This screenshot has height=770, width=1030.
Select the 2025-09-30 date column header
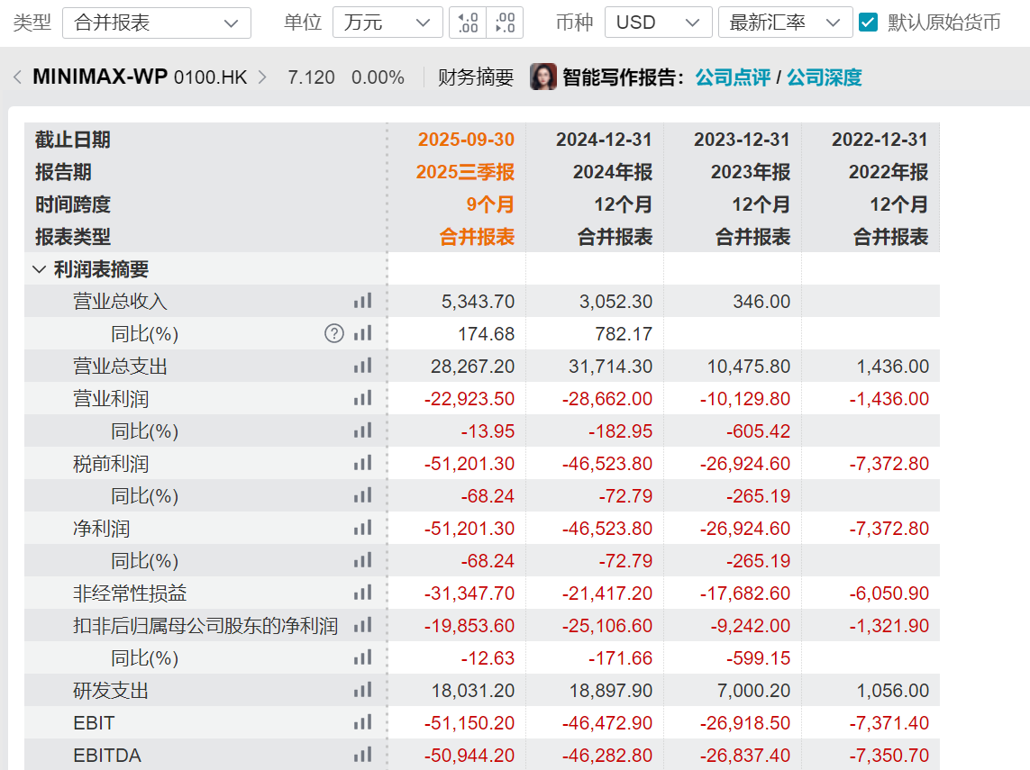coord(466,140)
